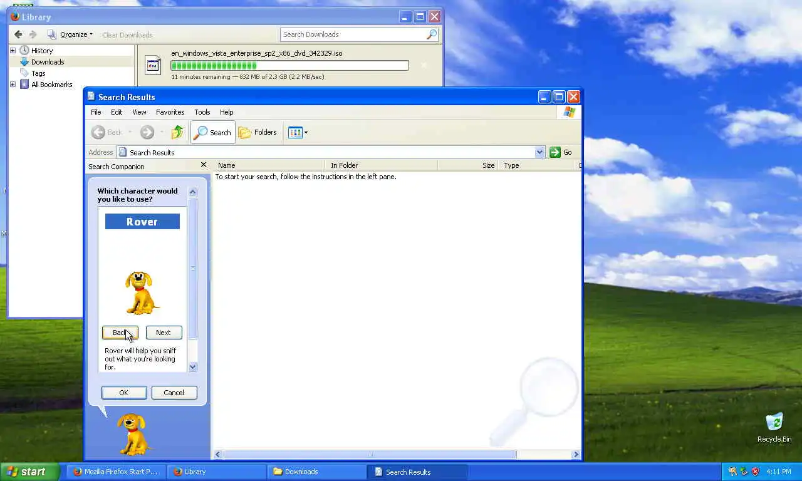Screen dimensions: 802x481
Task: Select Tags in the Library sidebar
Action: click(x=38, y=73)
